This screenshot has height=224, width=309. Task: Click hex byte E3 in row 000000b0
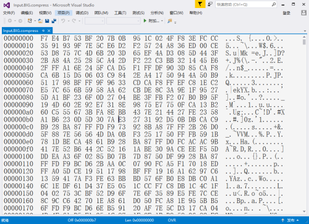(x=122, y=120)
